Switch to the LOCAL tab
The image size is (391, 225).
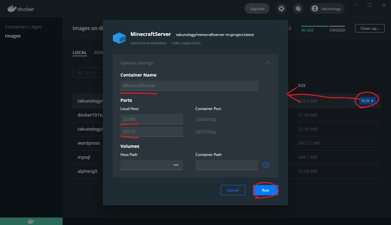click(80, 52)
